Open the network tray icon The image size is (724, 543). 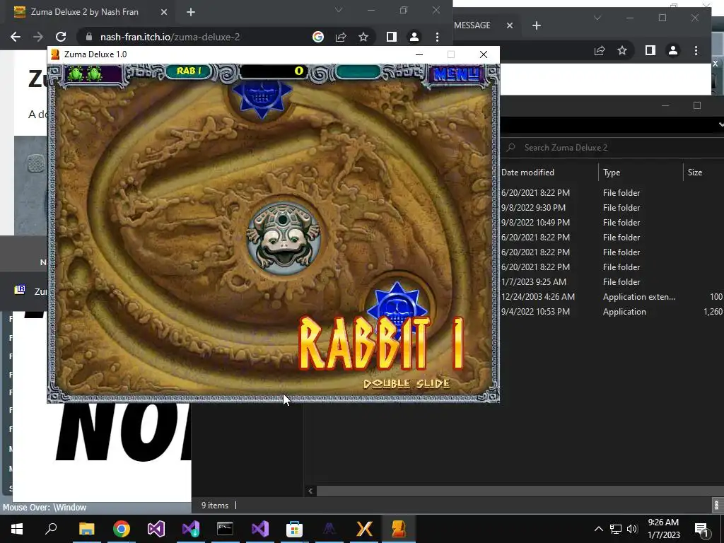pos(616,529)
